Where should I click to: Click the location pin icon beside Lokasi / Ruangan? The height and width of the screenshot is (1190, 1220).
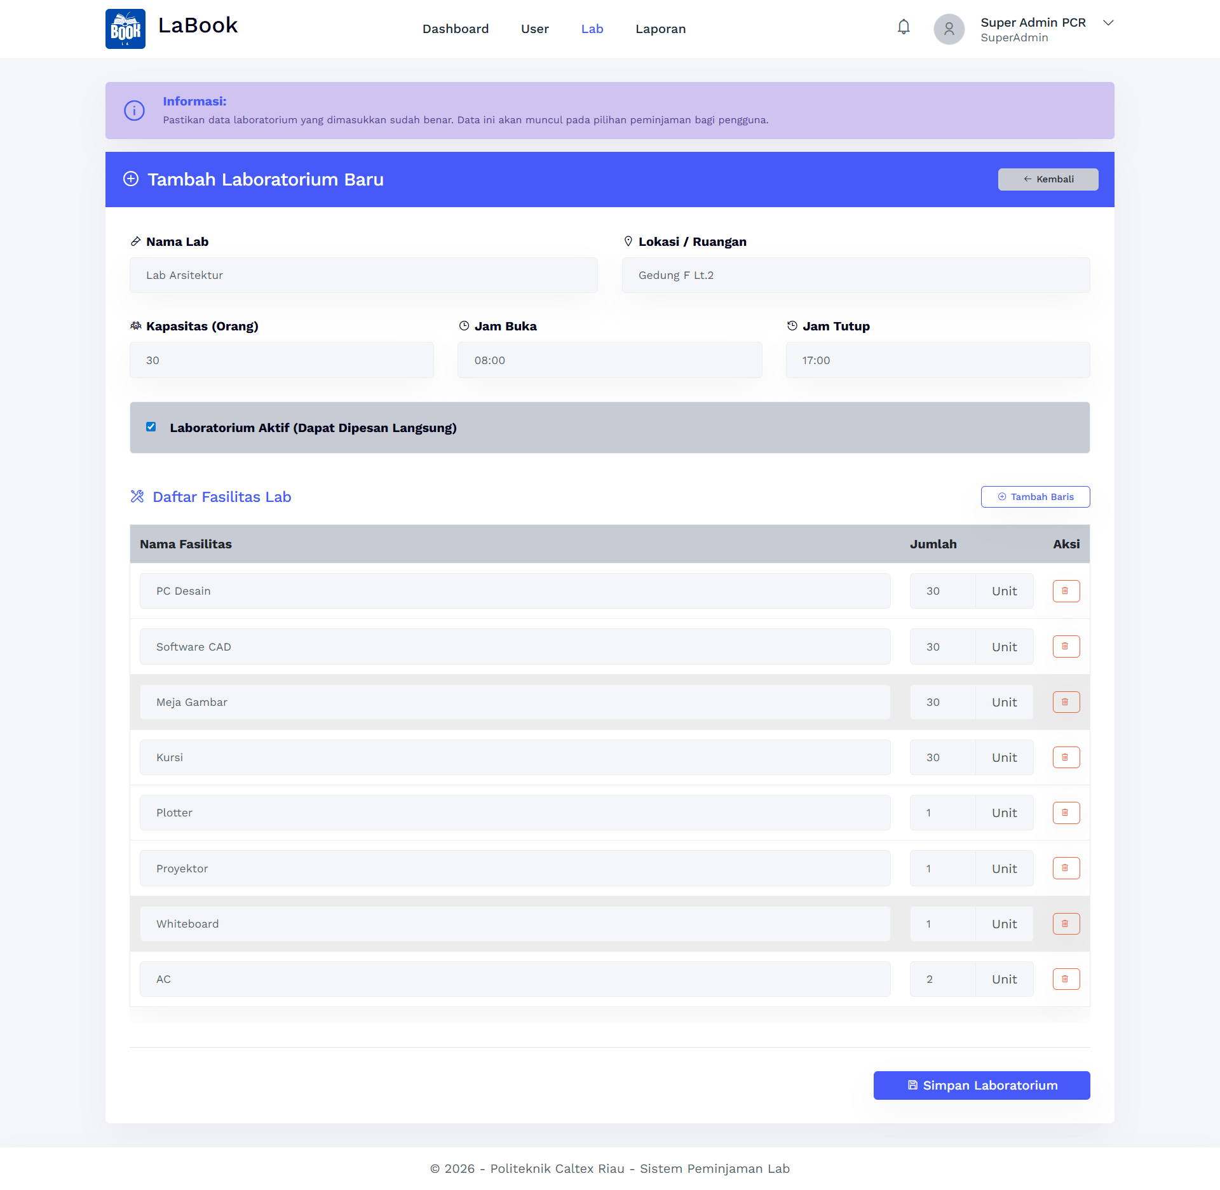(628, 241)
